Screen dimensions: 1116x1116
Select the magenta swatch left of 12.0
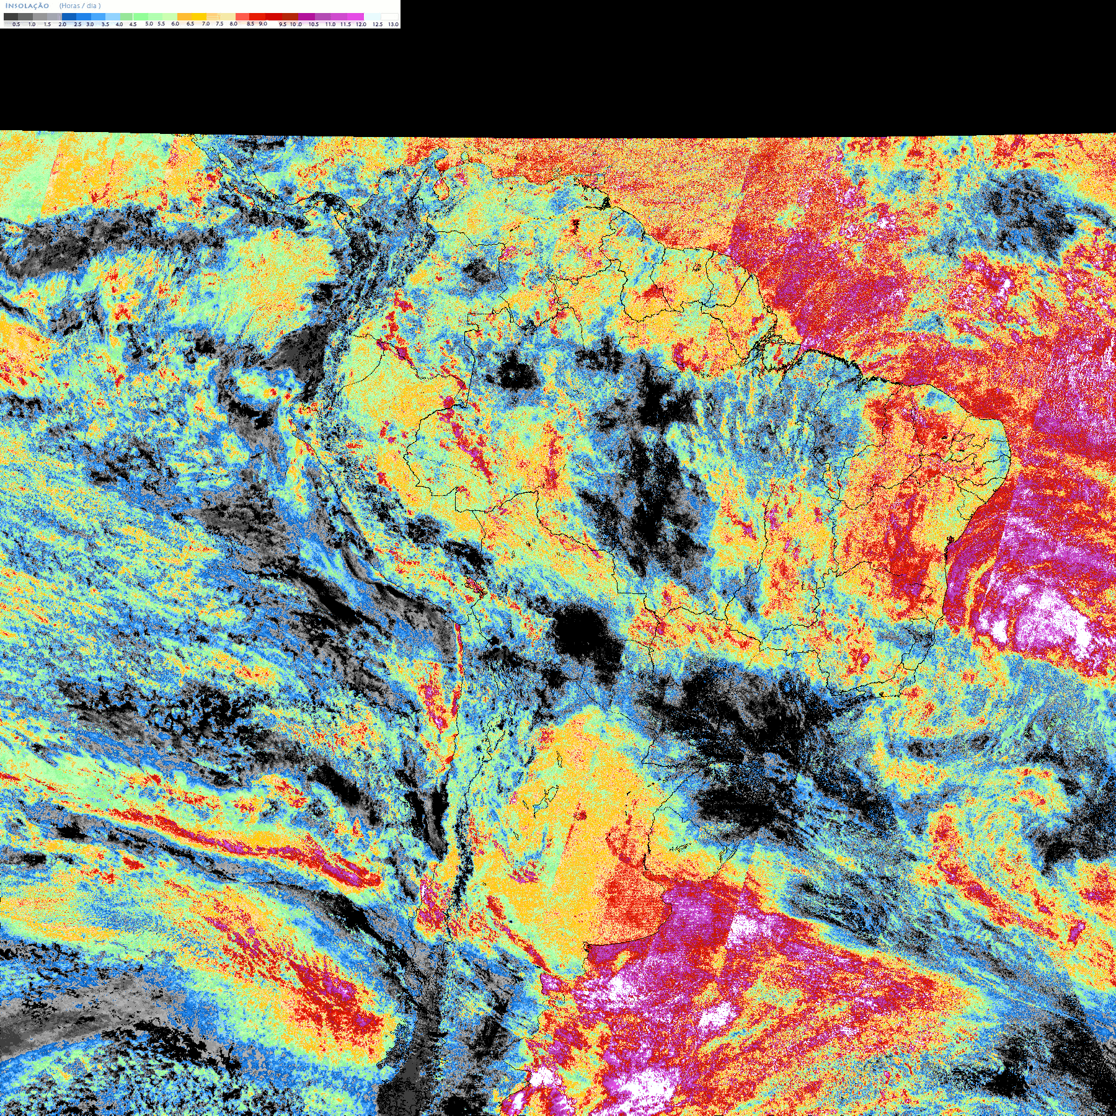click(355, 17)
